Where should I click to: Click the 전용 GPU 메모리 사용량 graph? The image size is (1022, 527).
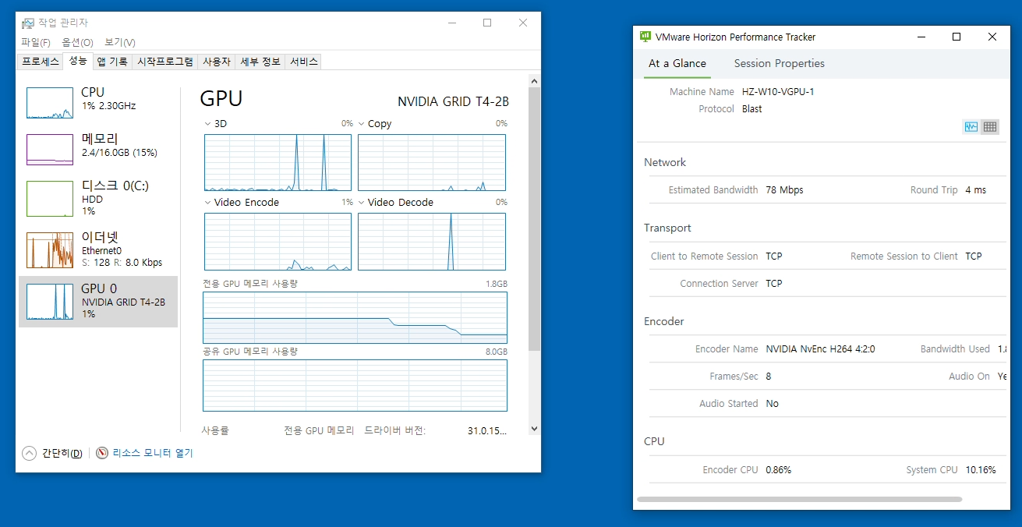coord(355,317)
